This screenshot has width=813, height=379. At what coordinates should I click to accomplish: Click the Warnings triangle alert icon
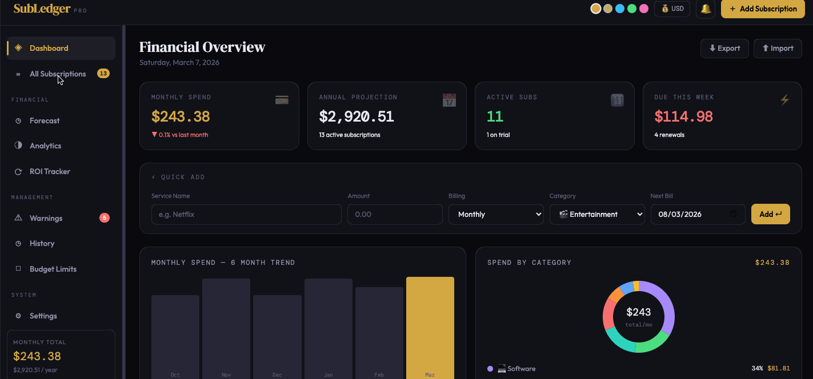pos(19,218)
